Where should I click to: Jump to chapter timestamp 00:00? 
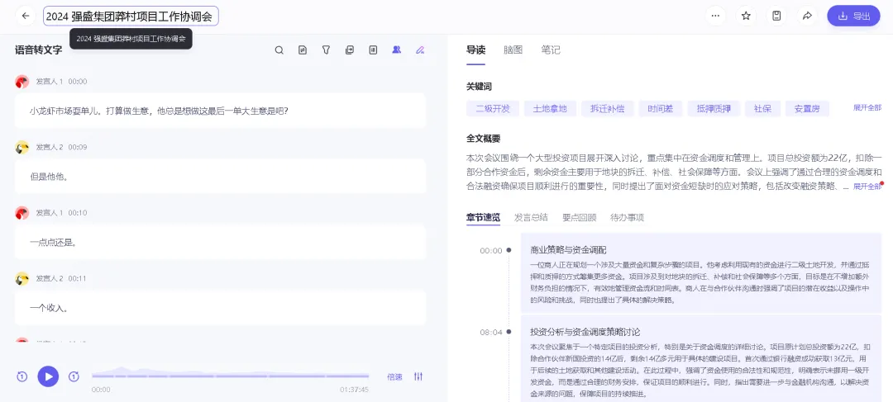click(491, 251)
